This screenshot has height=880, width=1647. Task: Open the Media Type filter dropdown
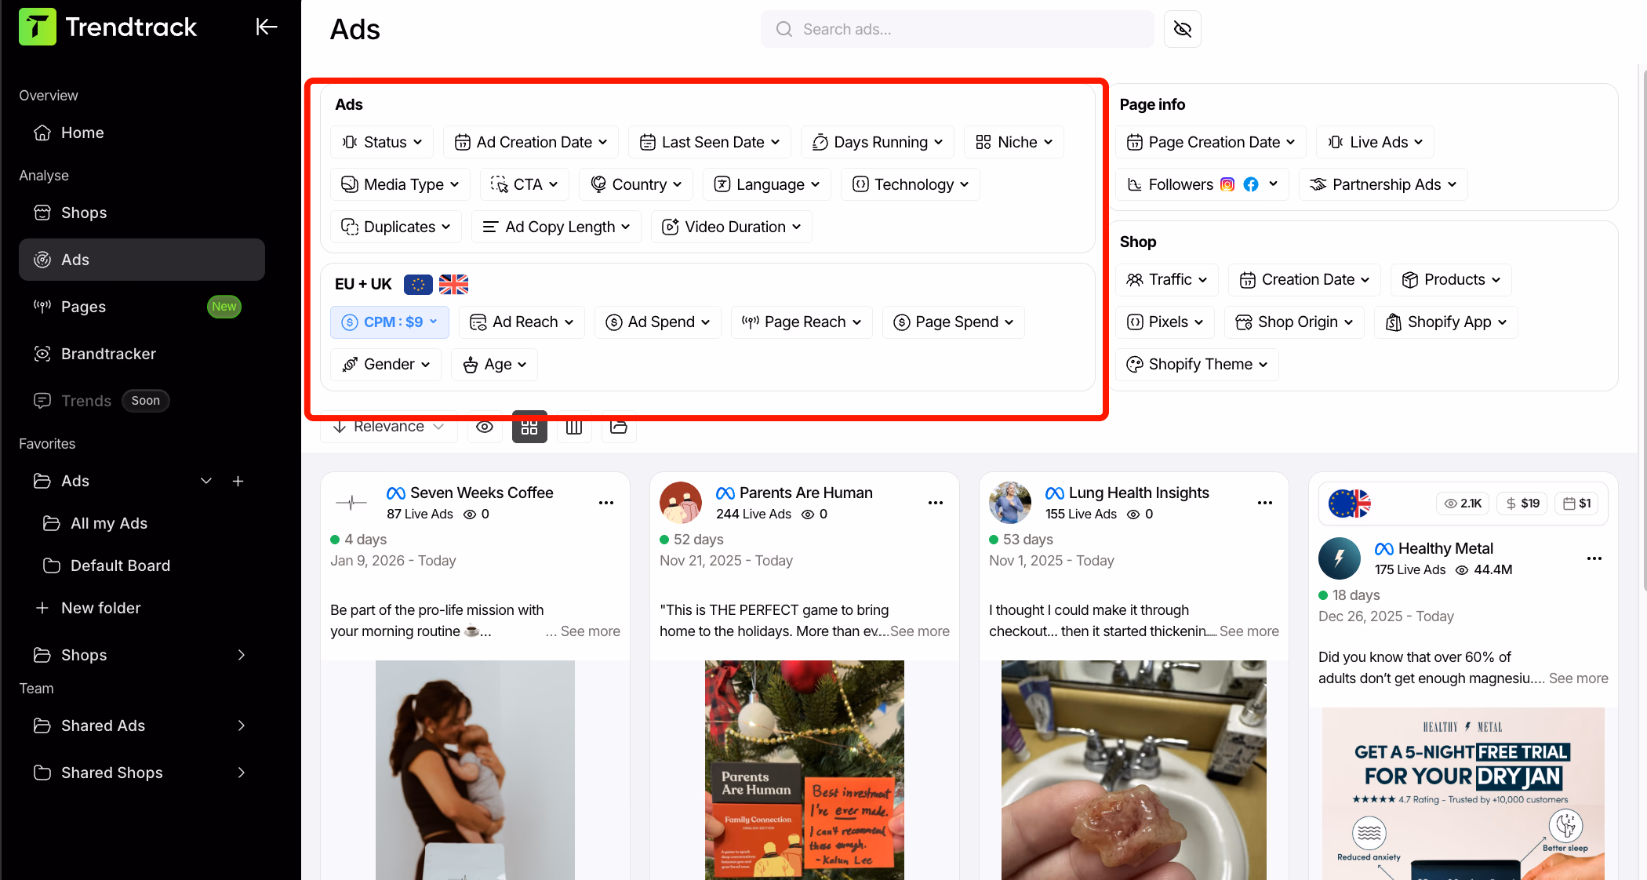point(400,184)
